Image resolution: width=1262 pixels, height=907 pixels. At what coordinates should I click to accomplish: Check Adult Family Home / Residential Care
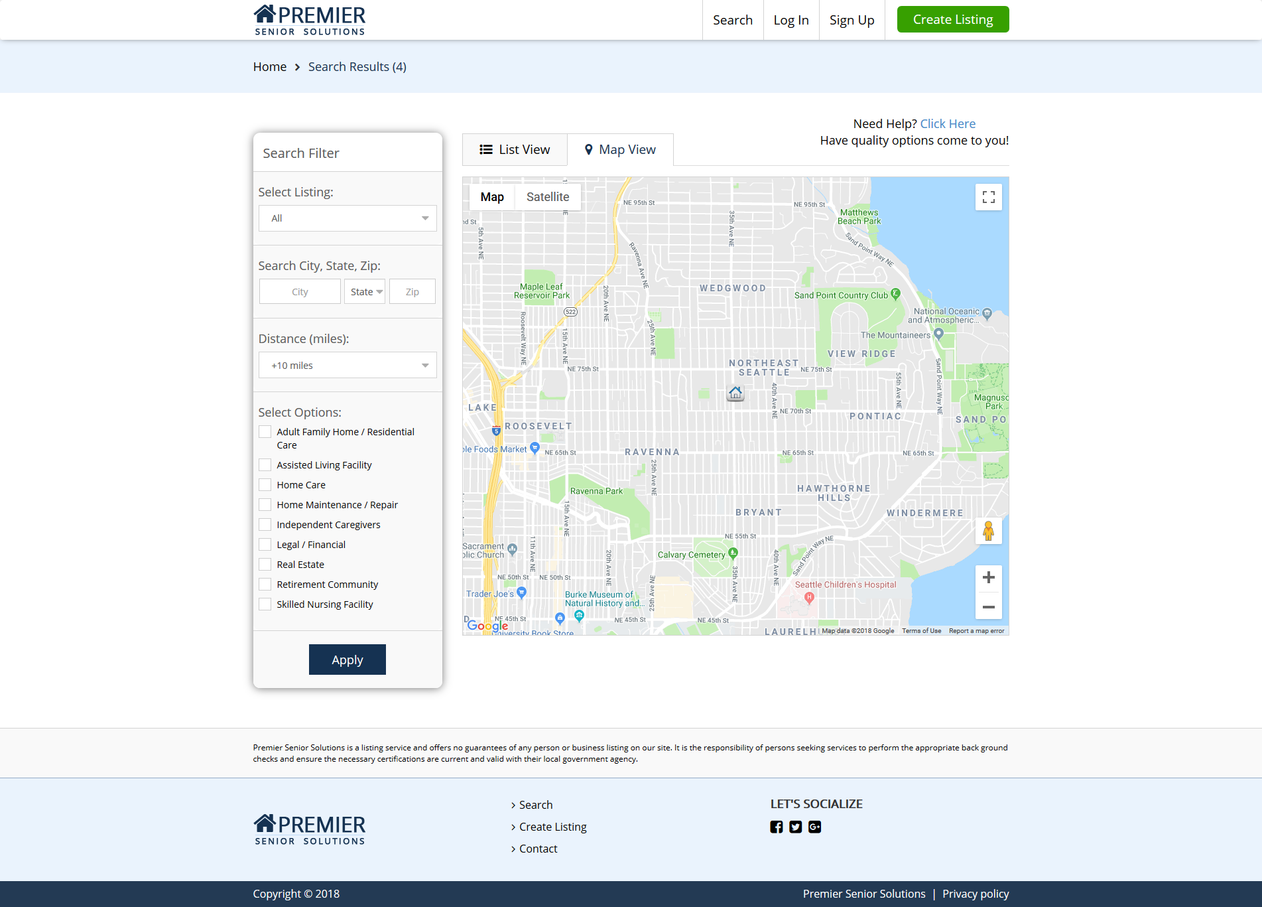tap(265, 431)
